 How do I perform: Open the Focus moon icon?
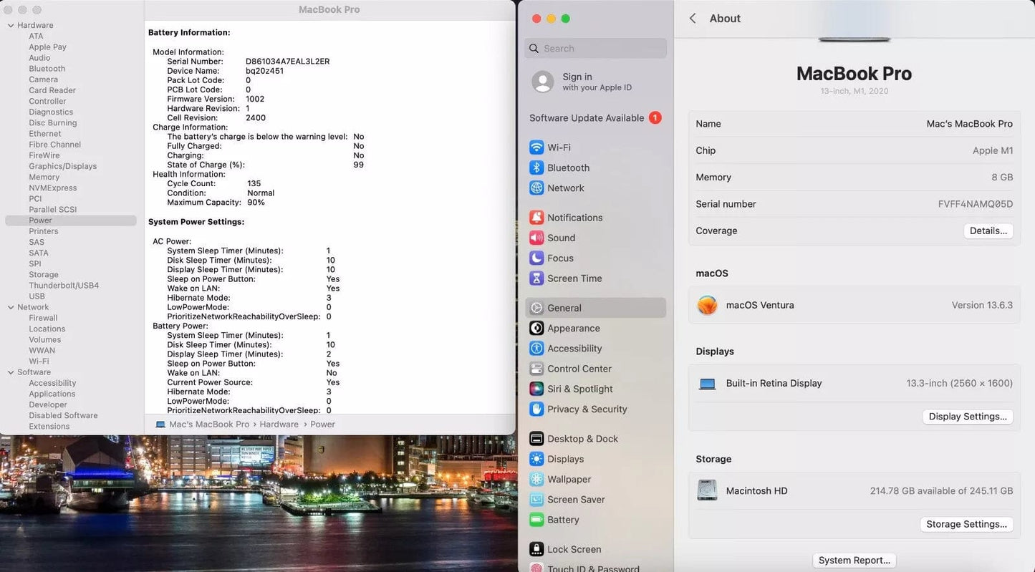pos(536,258)
